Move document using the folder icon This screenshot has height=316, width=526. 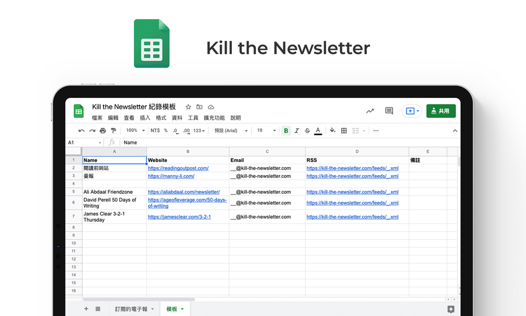pyautogui.click(x=199, y=107)
